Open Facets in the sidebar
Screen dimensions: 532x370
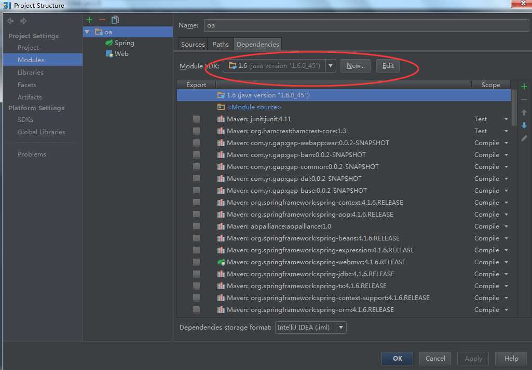click(x=27, y=84)
